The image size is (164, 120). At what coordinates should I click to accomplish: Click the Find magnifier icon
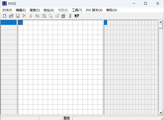click(50, 16)
